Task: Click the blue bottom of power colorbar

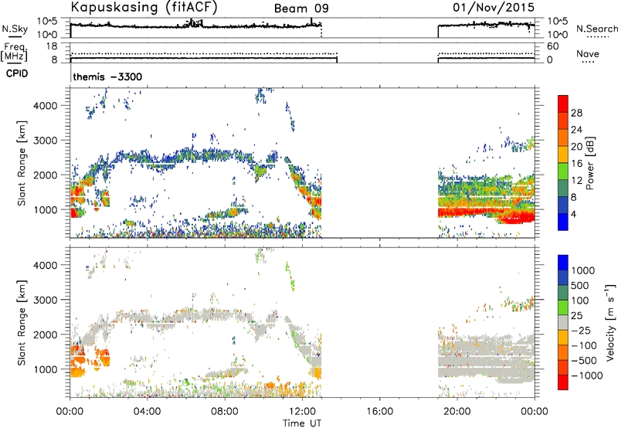Action: coord(563,222)
